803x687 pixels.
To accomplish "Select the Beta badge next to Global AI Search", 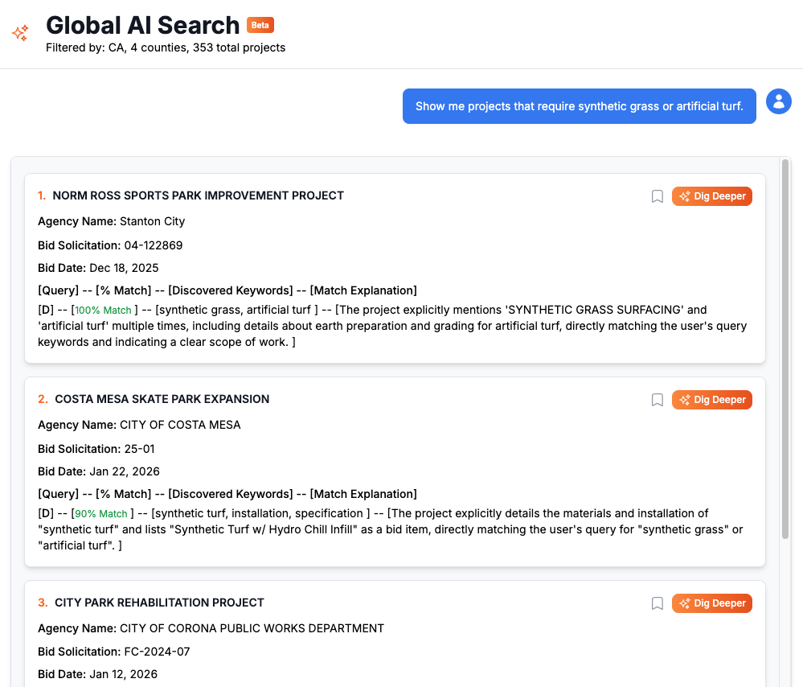I will [260, 25].
